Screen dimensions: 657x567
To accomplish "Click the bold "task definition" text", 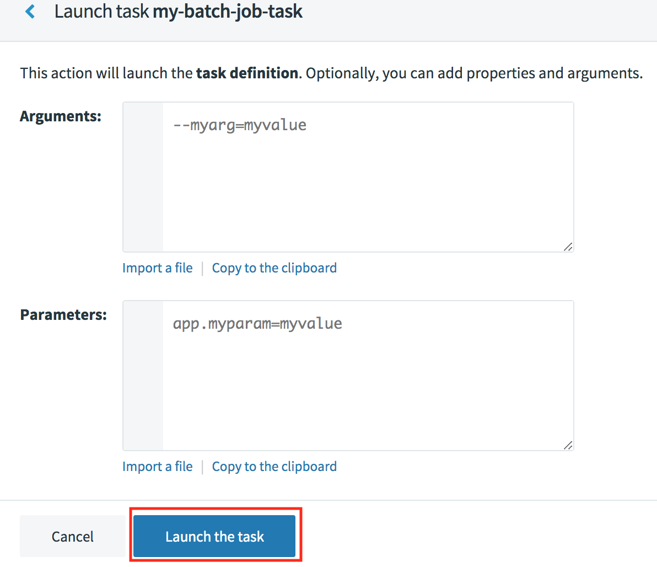I will (247, 73).
